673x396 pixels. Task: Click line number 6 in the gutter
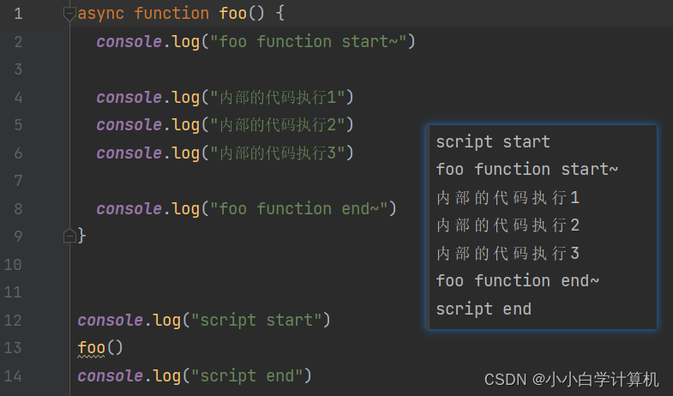[18, 153]
